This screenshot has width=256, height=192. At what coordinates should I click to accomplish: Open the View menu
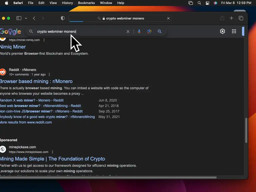click(x=53, y=3)
